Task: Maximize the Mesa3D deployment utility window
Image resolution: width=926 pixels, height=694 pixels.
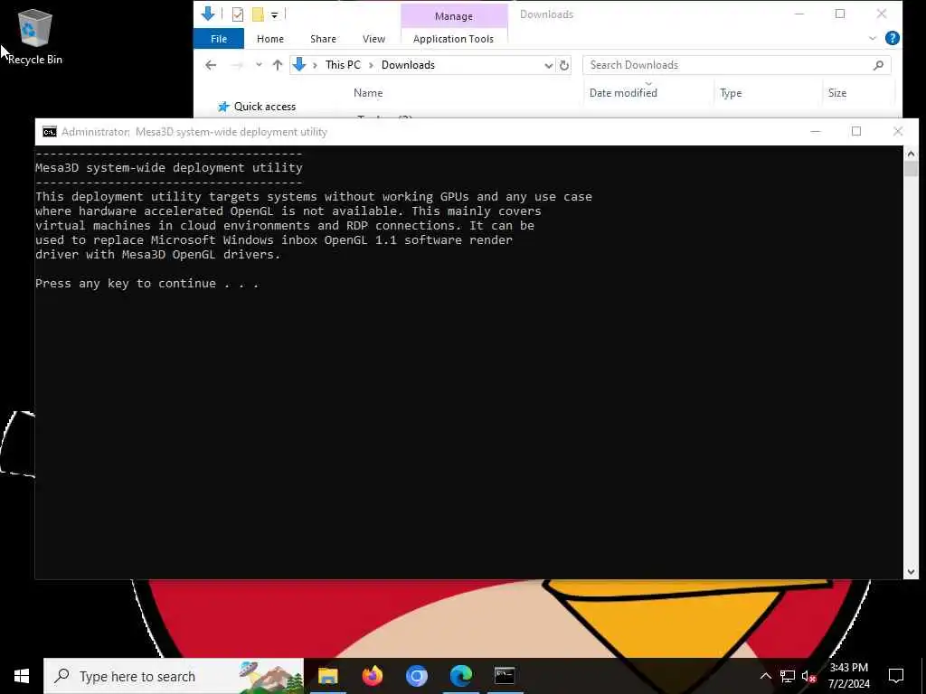Action: pos(856,132)
